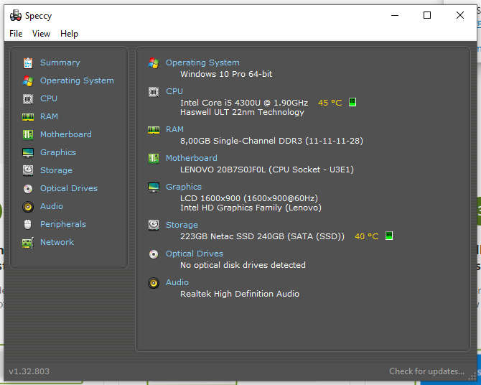The height and width of the screenshot is (385, 481).
Task: Open the CPU heading link in summary
Action: tap(174, 91)
